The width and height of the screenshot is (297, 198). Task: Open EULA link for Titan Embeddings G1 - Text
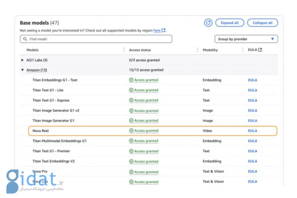click(252, 80)
